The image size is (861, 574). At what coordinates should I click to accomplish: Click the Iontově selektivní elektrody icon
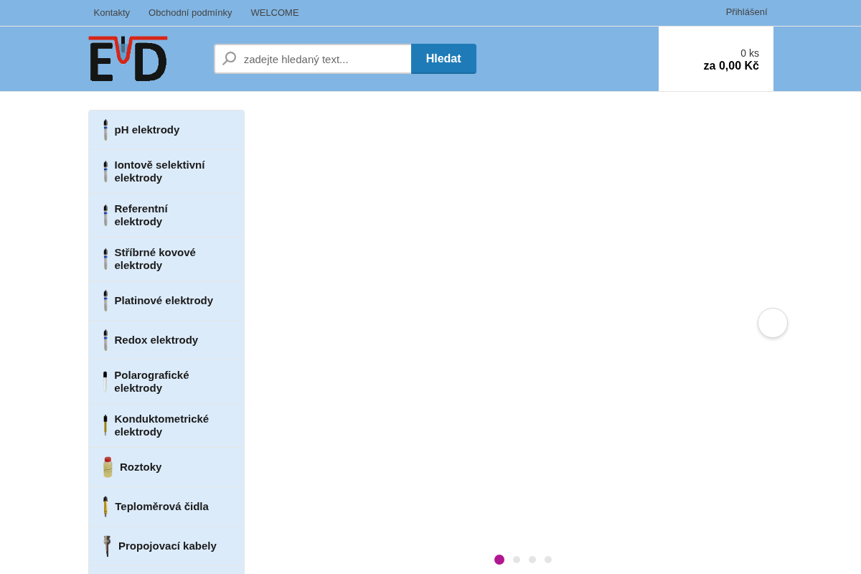point(105,171)
